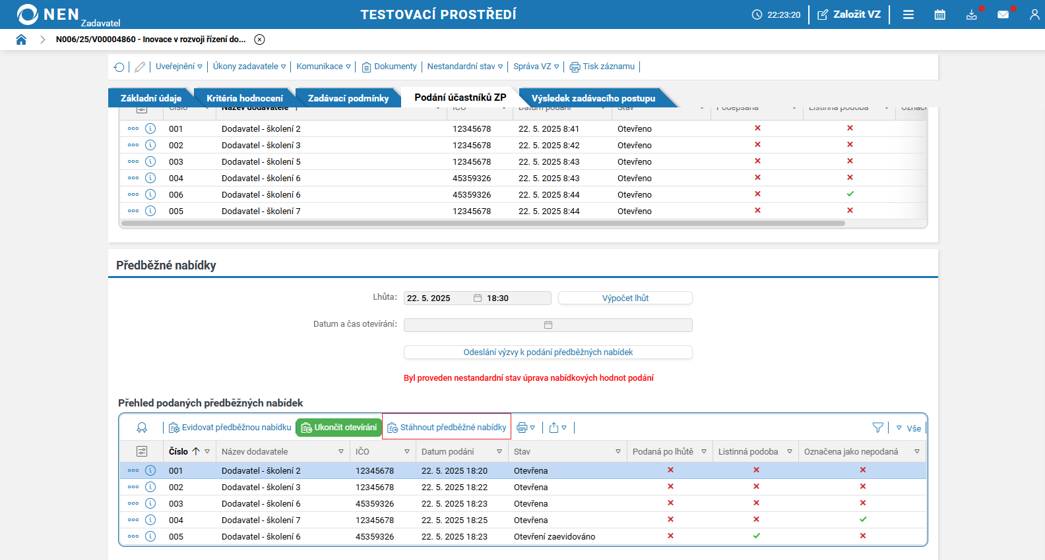The height and width of the screenshot is (560, 1045).
Task: Switch to the Kritéria hodnocení tab
Action: [x=245, y=98]
